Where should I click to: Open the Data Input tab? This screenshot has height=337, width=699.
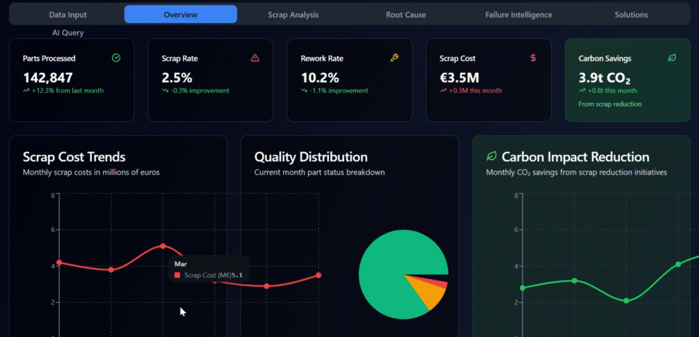point(68,14)
